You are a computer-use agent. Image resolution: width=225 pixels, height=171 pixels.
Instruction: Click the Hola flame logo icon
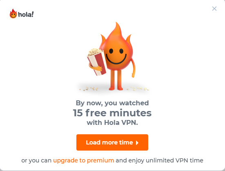[13, 13]
